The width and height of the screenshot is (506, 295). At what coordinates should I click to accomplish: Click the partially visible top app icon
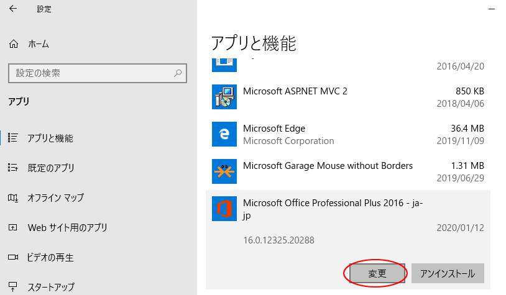224,65
